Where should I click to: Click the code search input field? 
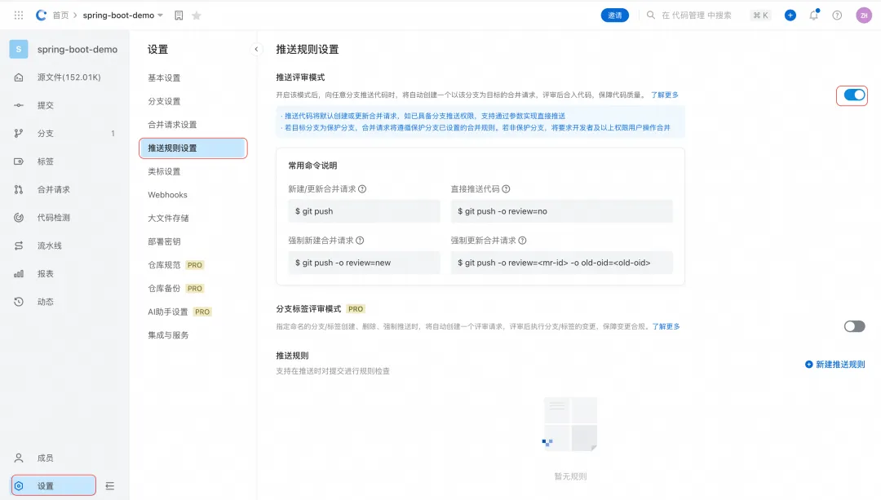pyautogui.click(x=697, y=15)
